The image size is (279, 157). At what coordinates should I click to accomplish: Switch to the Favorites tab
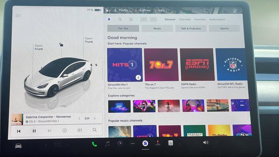200,19
